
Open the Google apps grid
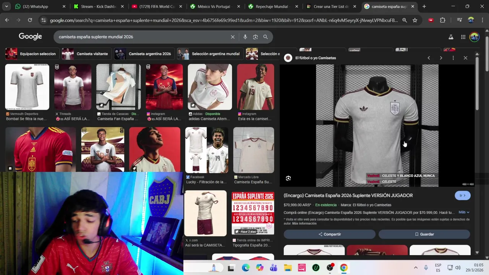(x=463, y=37)
